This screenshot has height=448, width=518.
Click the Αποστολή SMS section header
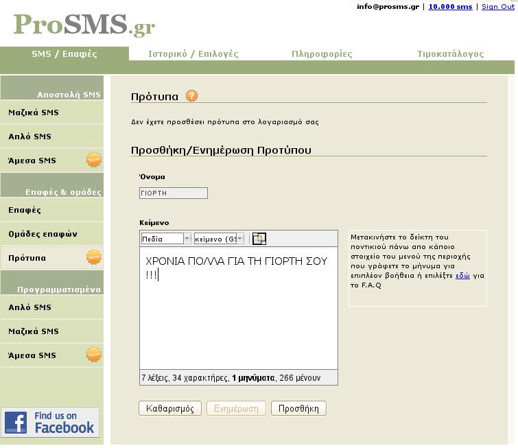(x=52, y=88)
